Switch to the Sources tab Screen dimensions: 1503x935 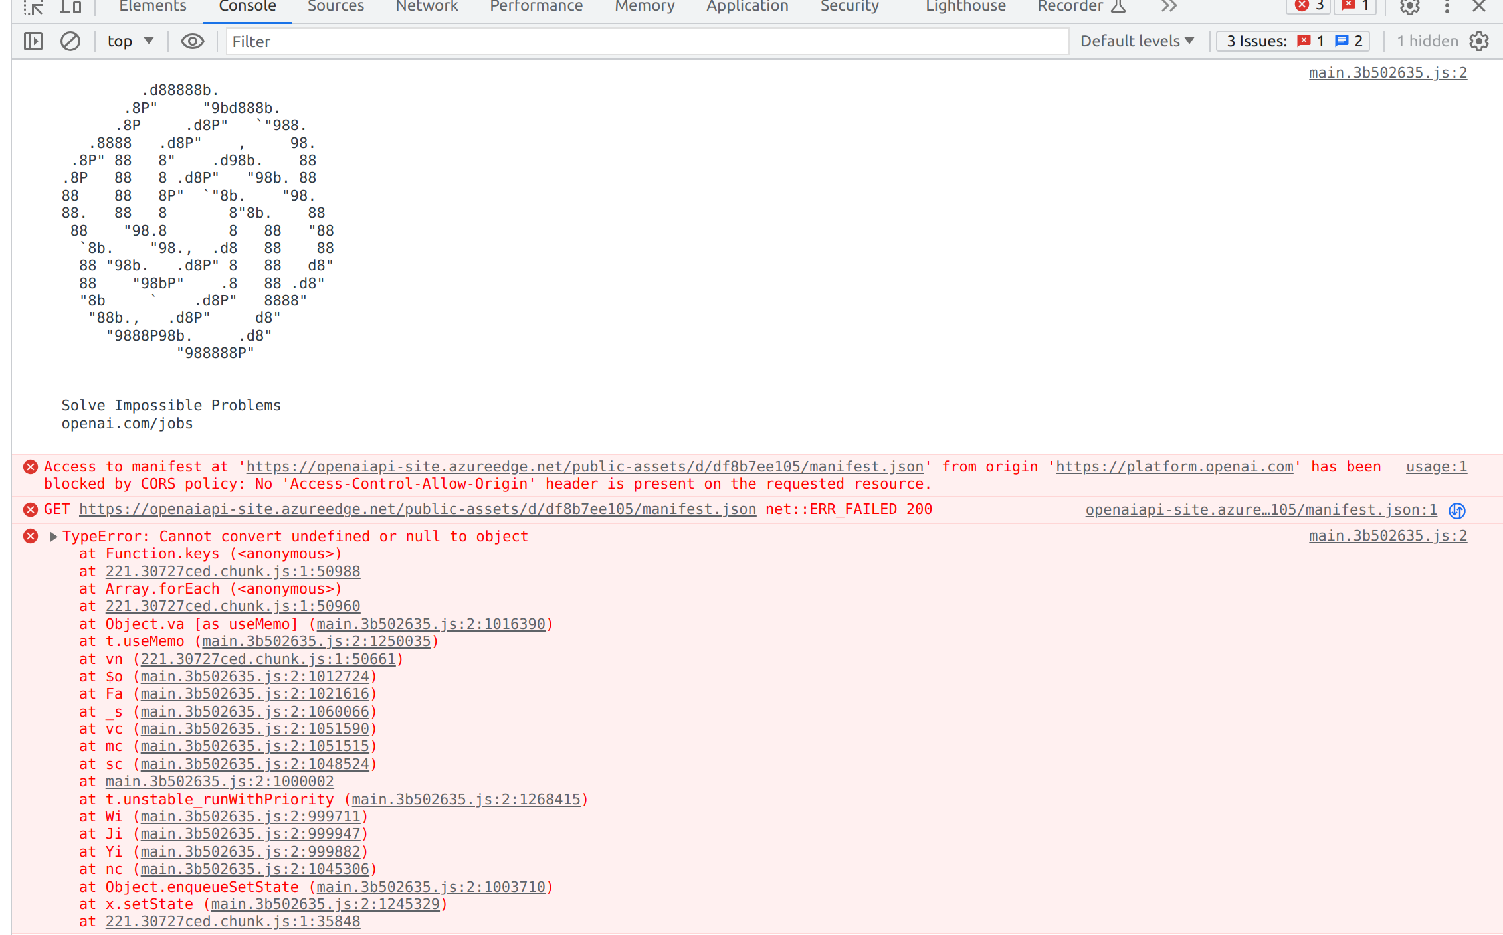[336, 7]
